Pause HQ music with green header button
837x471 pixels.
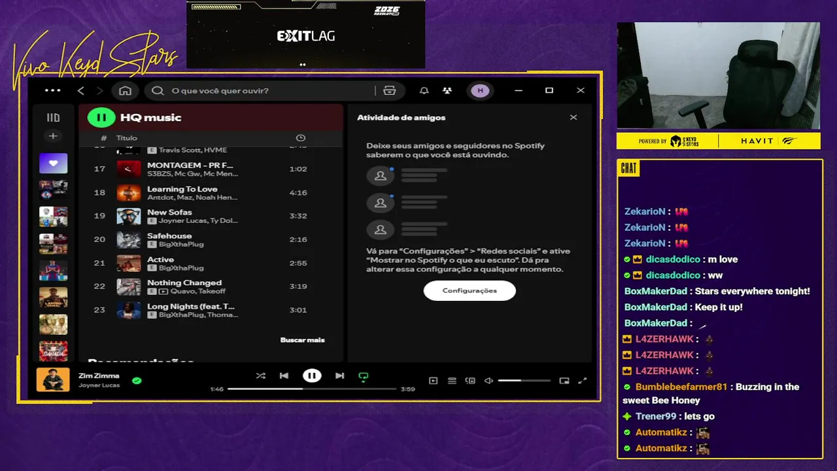click(x=101, y=118)
